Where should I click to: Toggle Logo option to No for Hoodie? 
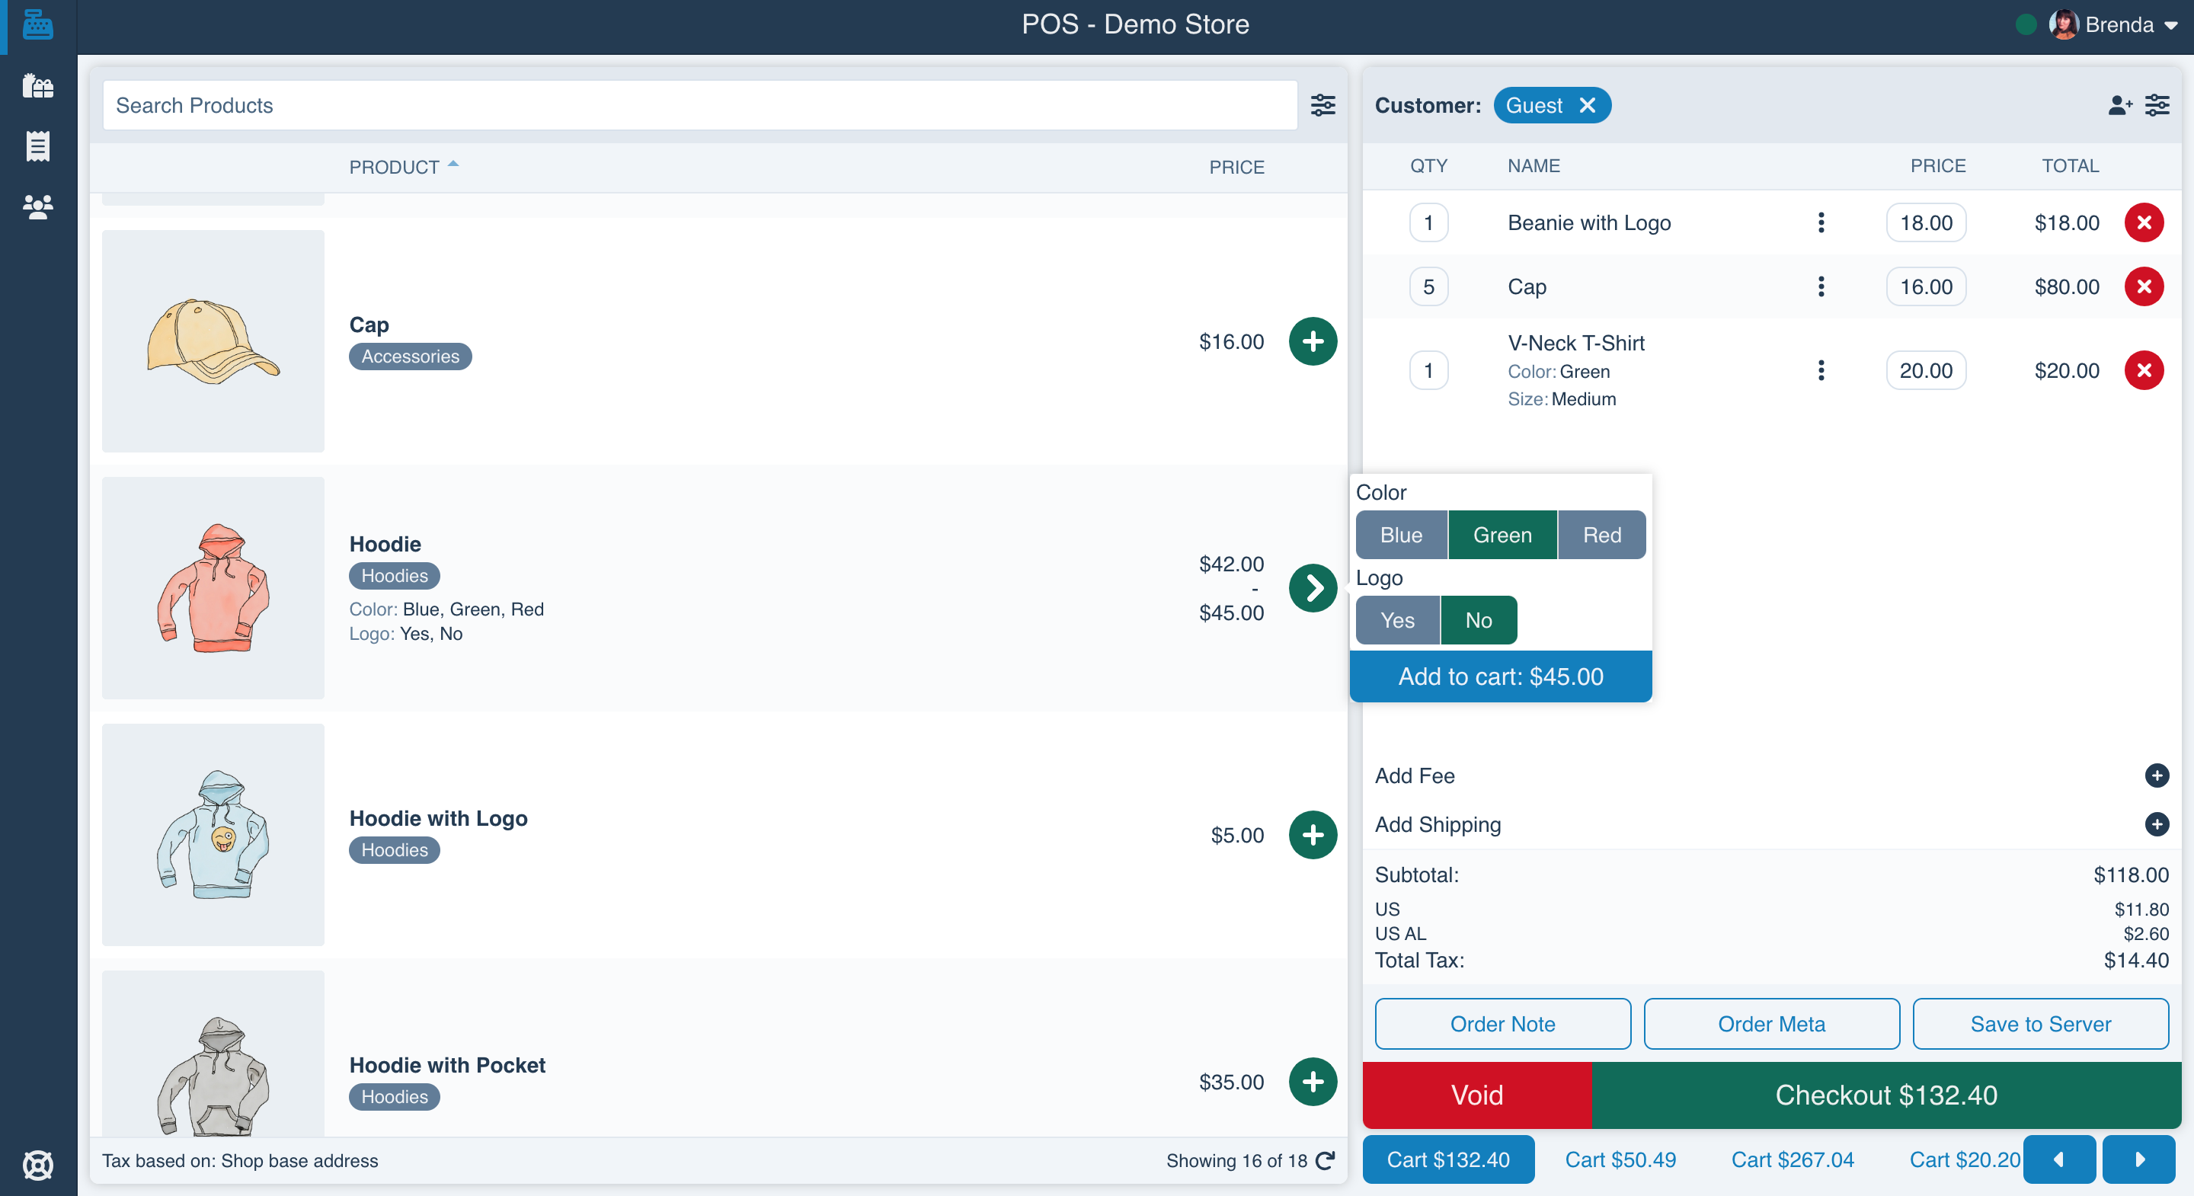coord(1479,620)
